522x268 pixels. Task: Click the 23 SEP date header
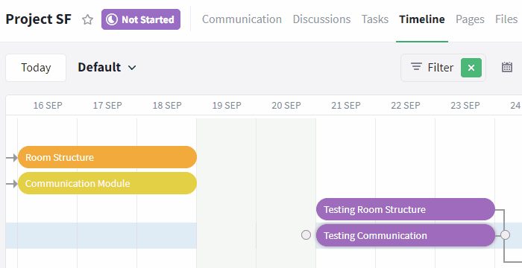coord(465,106)
